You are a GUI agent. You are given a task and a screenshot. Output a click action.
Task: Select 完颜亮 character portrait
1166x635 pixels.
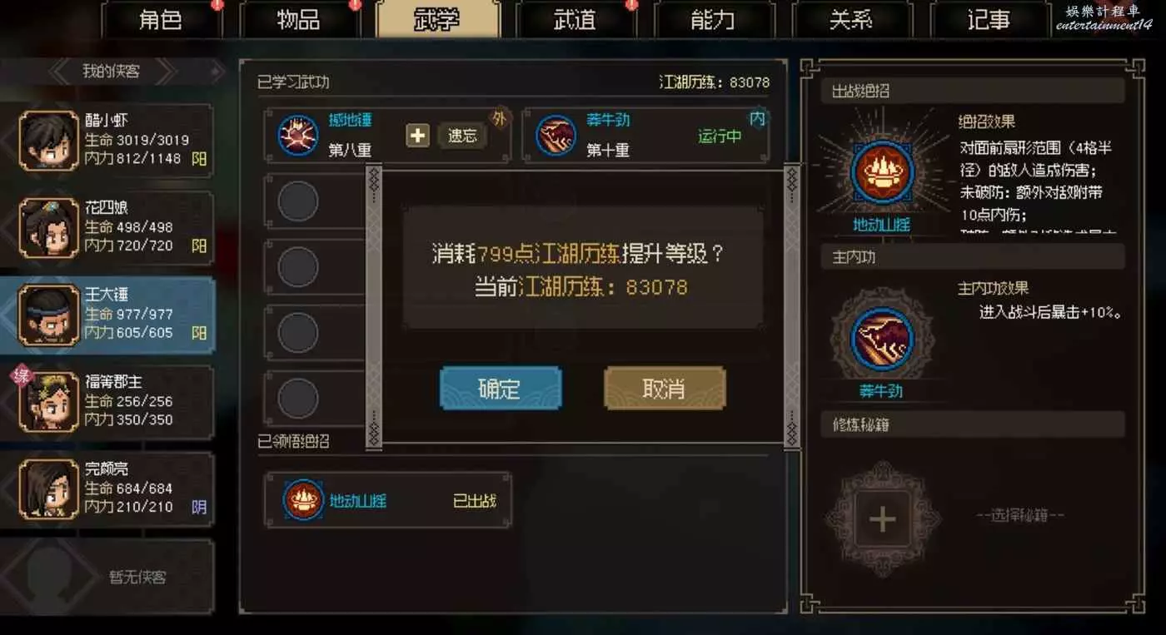(x=49, y=489)
